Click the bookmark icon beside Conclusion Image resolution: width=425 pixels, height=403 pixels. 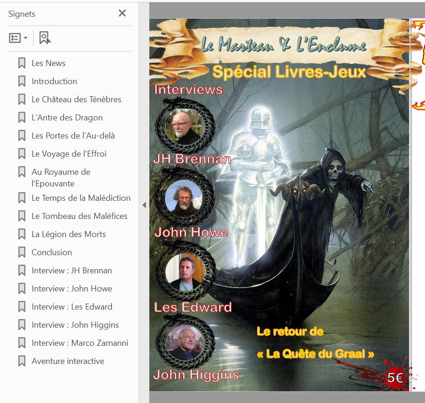pos(22,252)
